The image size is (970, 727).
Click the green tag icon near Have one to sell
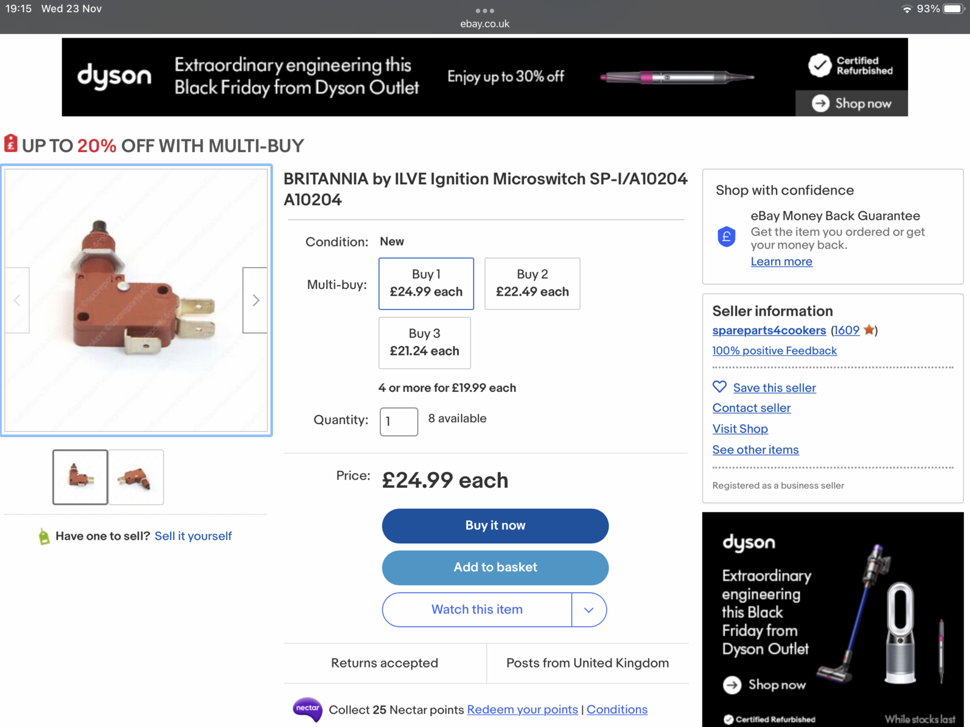(x=44, y=536)
